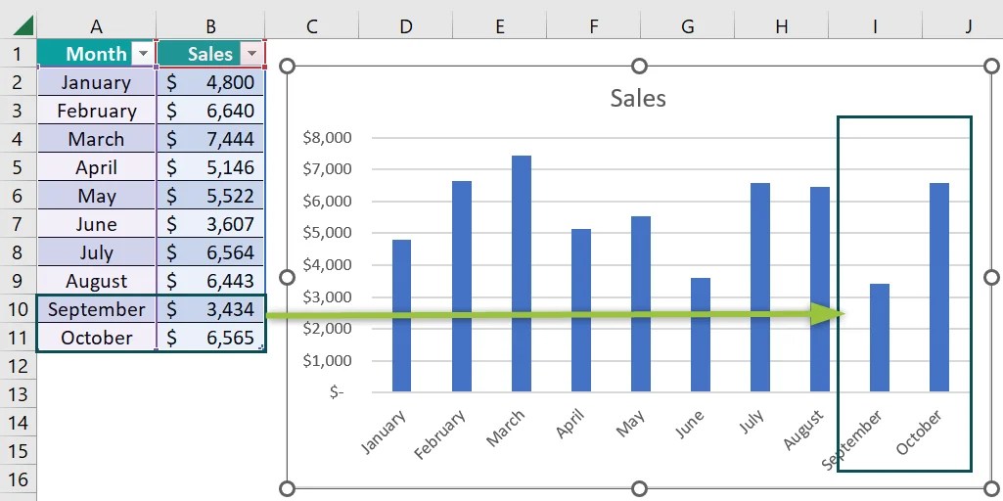1003x501 pixels.
Task: Select the August cell
Action: 97,281
